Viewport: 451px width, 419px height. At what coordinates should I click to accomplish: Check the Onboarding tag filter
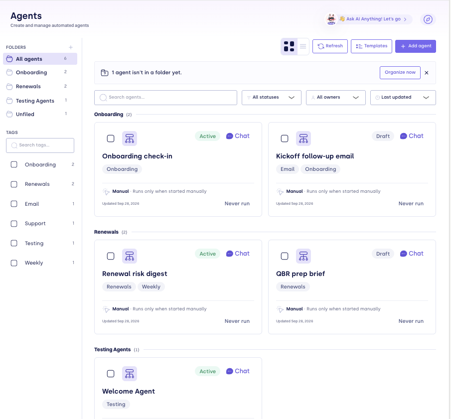pyautogui.click(x=14, y=164)
